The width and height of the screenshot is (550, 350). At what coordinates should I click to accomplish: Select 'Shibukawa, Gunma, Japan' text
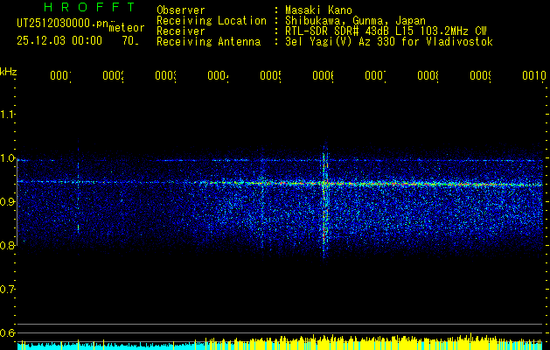[355, 21]
